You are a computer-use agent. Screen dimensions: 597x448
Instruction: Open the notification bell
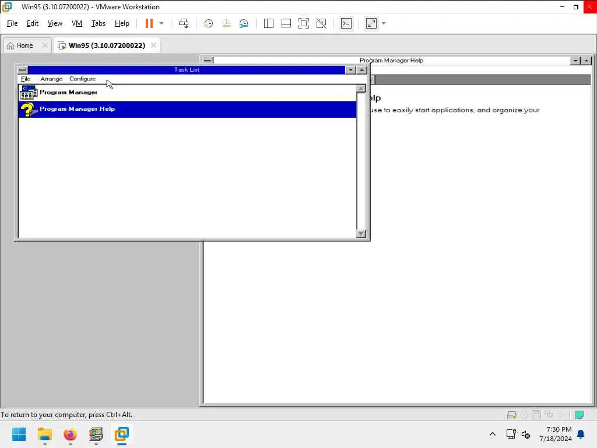[581, 434]
